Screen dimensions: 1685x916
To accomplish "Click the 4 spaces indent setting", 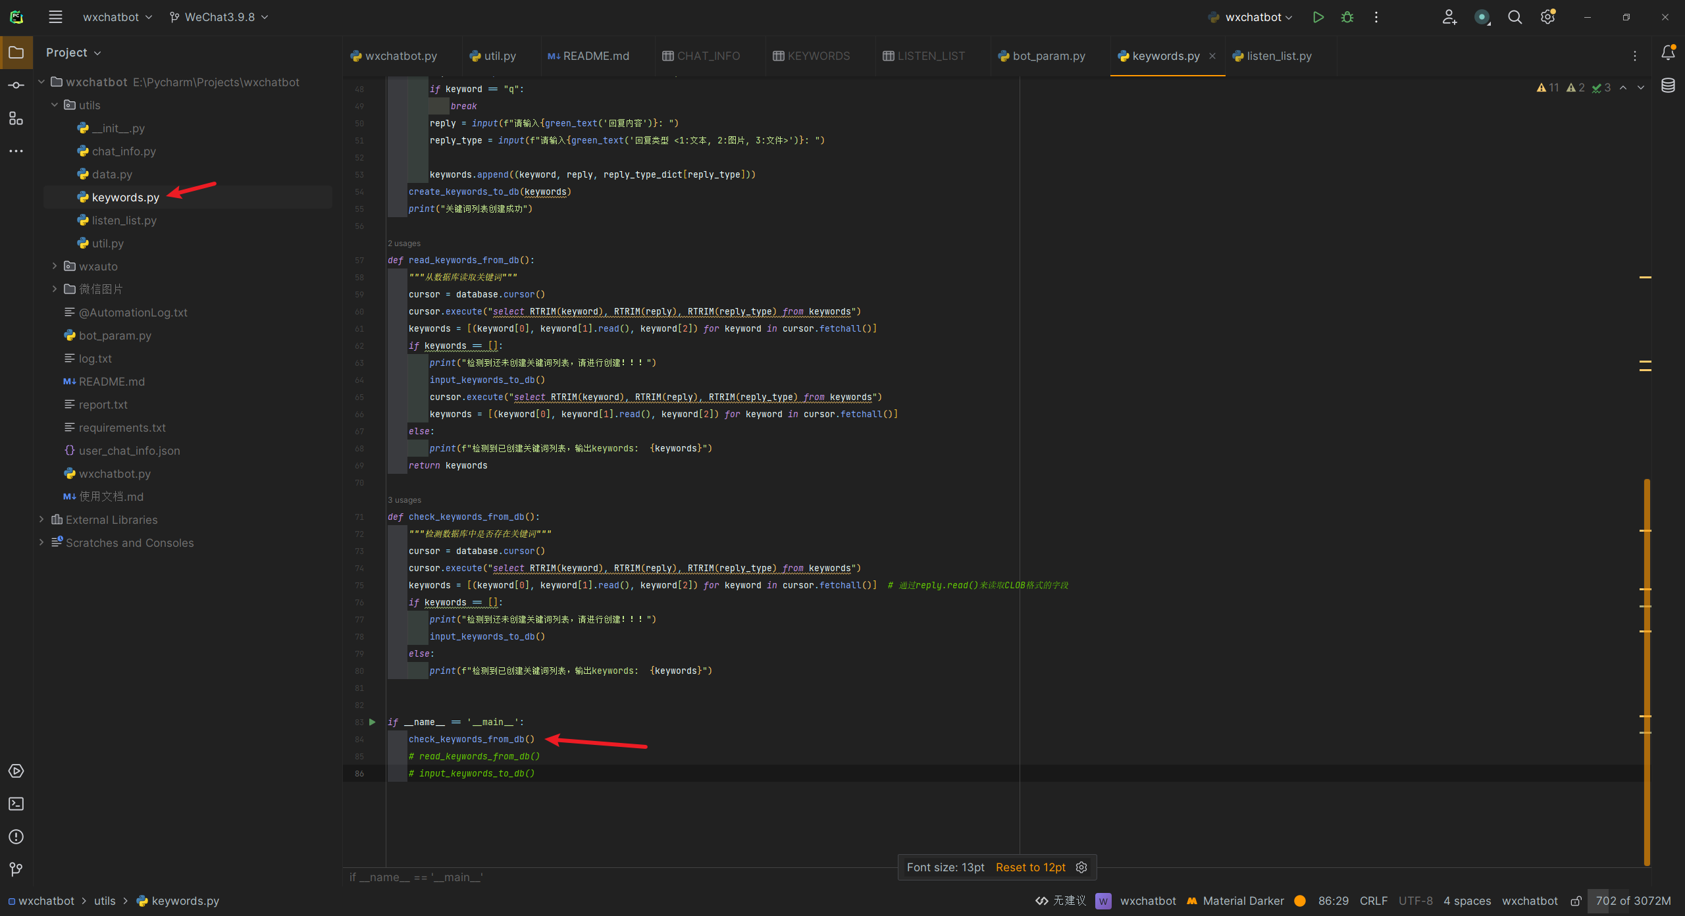I will (1467, 901).
